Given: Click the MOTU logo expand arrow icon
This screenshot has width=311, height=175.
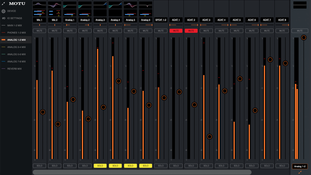Looking at the screenshot, I should [x=3, y=3].
